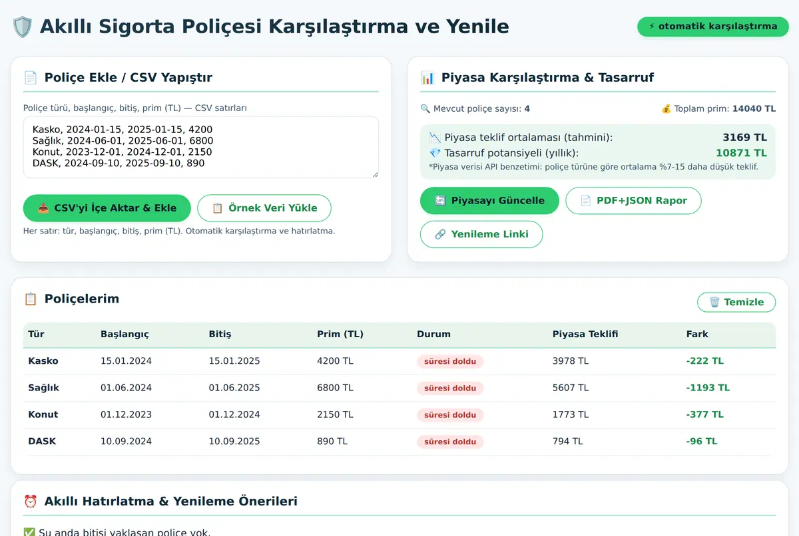Click the diamond icon by Tasarruf potansiyeli
Viewport: 799px width, 536px height.
click(x=435, y=153)
